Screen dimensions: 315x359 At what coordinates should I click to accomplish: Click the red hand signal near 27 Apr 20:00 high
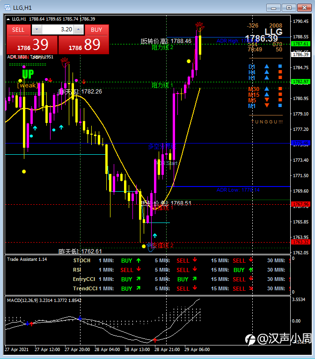pyautogui.click(x=65, y=62)
